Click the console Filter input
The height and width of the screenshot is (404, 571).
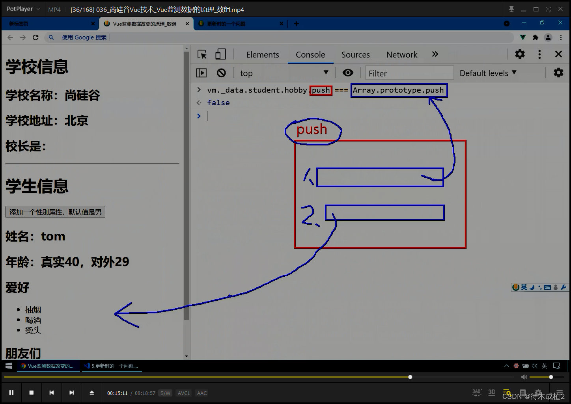tap(409, 73)
